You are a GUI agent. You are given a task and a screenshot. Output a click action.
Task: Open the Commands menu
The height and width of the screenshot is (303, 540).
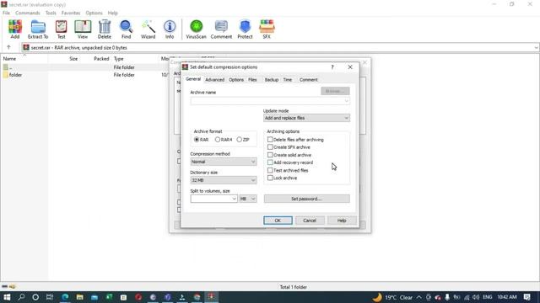click(x=28, y=13)
